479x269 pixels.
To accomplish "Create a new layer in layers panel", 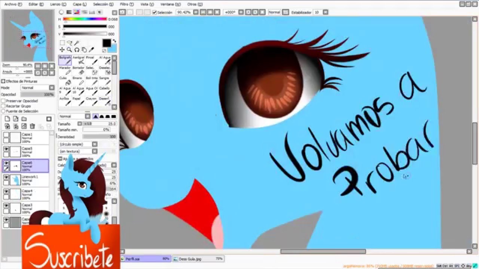I will coord(7,119).
